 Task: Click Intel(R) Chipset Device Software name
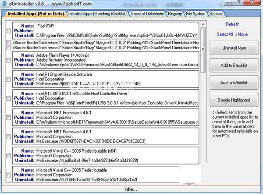coord(64,74)
